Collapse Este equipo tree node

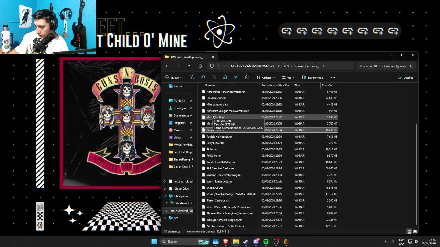(x=165, y=196)
